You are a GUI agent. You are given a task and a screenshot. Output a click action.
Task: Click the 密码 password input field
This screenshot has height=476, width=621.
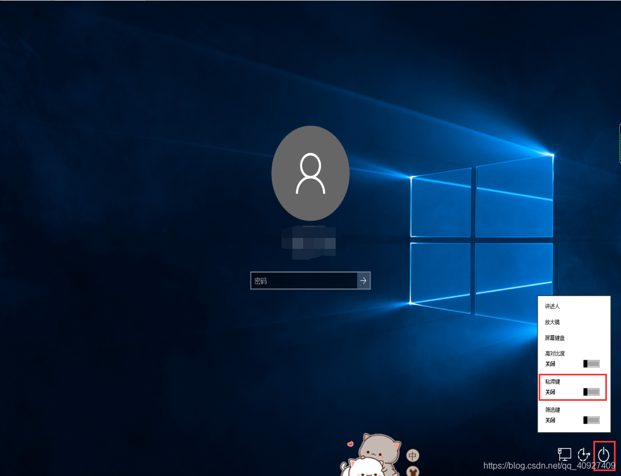click(x=304, y=281)
